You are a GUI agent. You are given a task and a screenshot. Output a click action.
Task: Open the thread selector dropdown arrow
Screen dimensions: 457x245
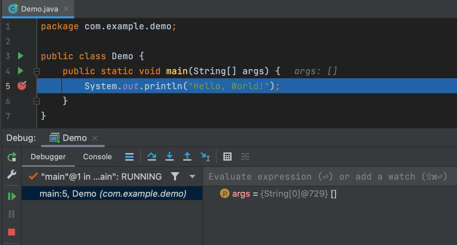(x=192, y=177)
